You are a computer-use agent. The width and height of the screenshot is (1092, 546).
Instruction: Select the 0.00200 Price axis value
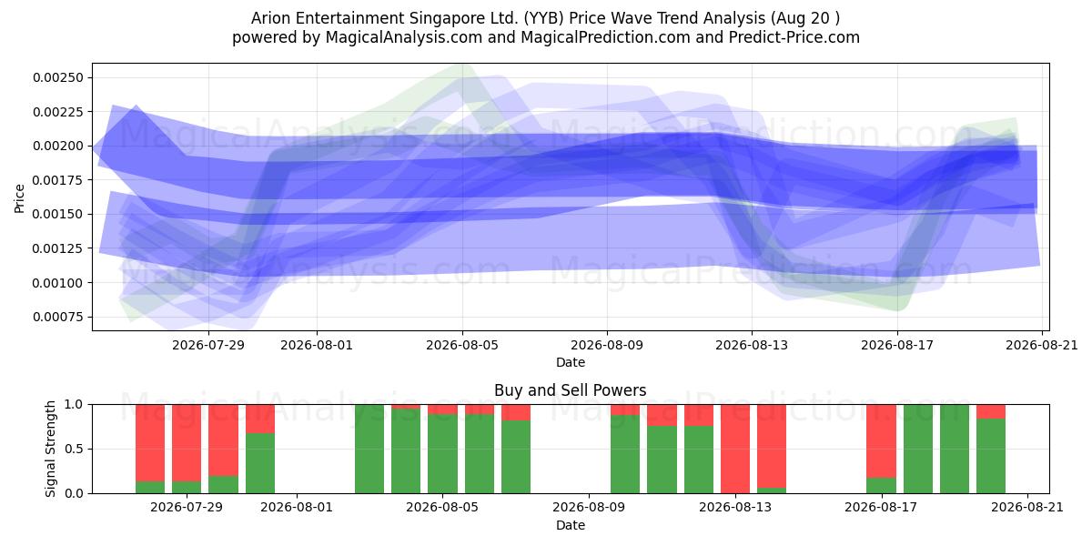coord(58,146)
